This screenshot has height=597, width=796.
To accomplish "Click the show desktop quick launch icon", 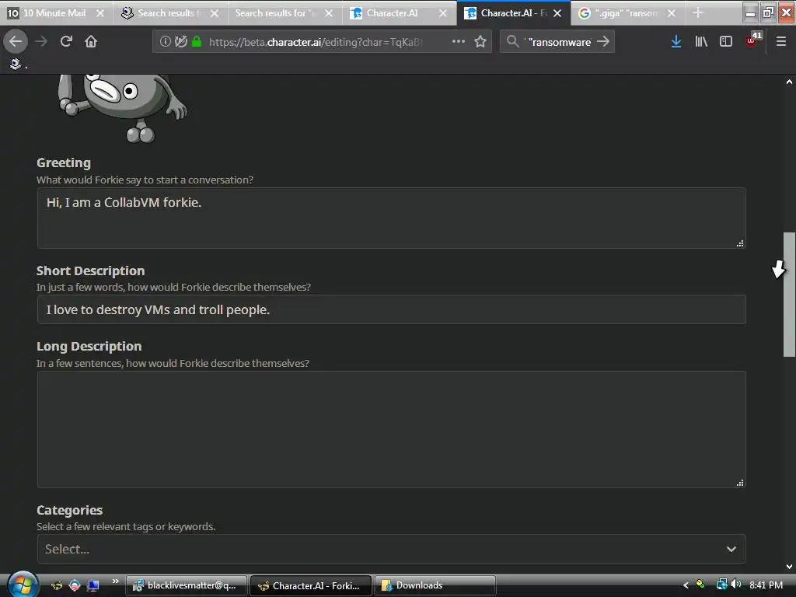I will 93,585.
